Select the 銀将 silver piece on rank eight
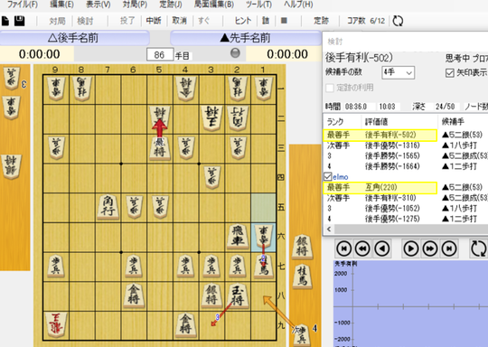The height and width of the screenshot is (347, 488). [211, 296]
